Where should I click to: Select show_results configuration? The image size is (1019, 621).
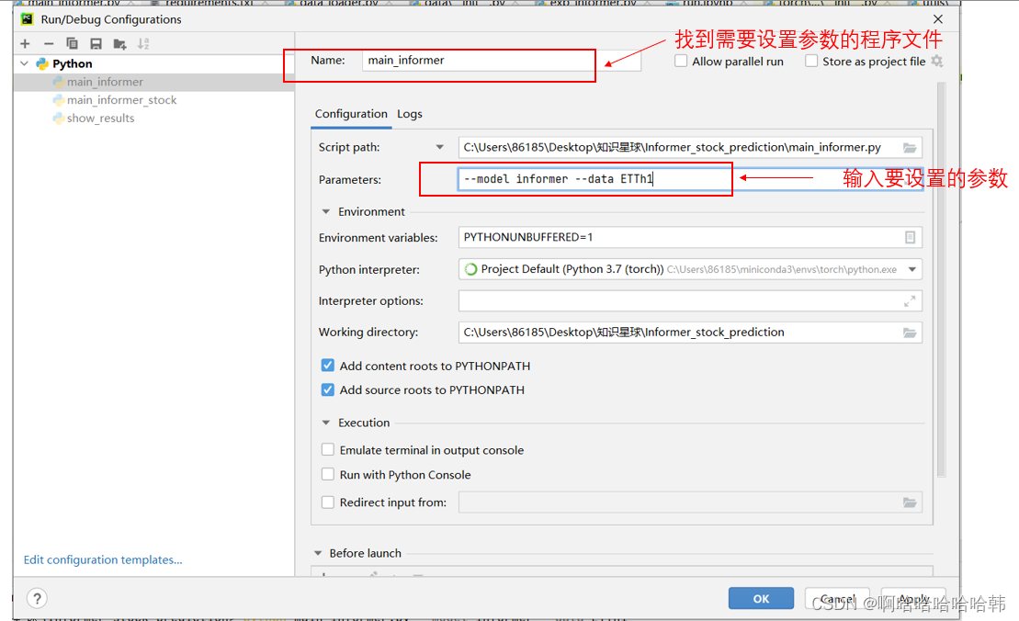(x=100, y=119)
